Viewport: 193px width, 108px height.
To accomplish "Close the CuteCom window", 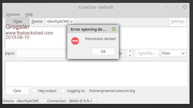I will (185, 7).
